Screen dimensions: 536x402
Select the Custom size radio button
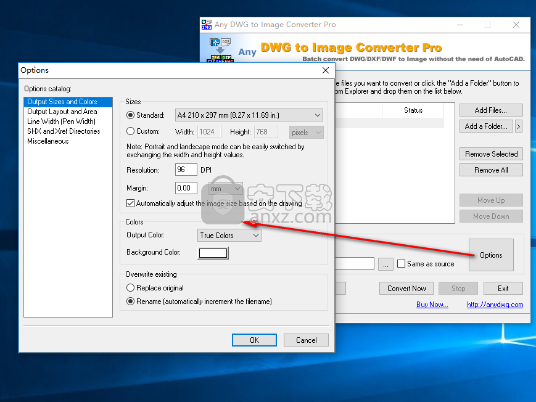coord(130,131)
